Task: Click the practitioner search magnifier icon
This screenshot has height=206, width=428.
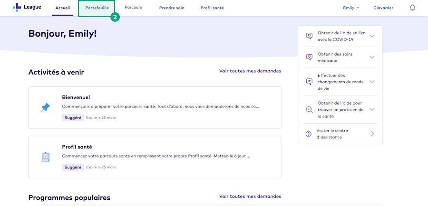Action: (x=309, y=109)
